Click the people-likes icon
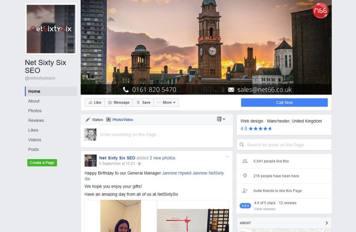This screenshot has width=356, height=232. point(245,161)
